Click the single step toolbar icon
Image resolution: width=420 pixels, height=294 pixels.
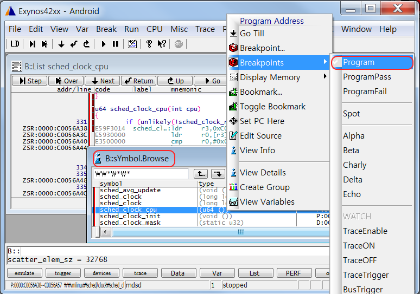click(32, 44)
